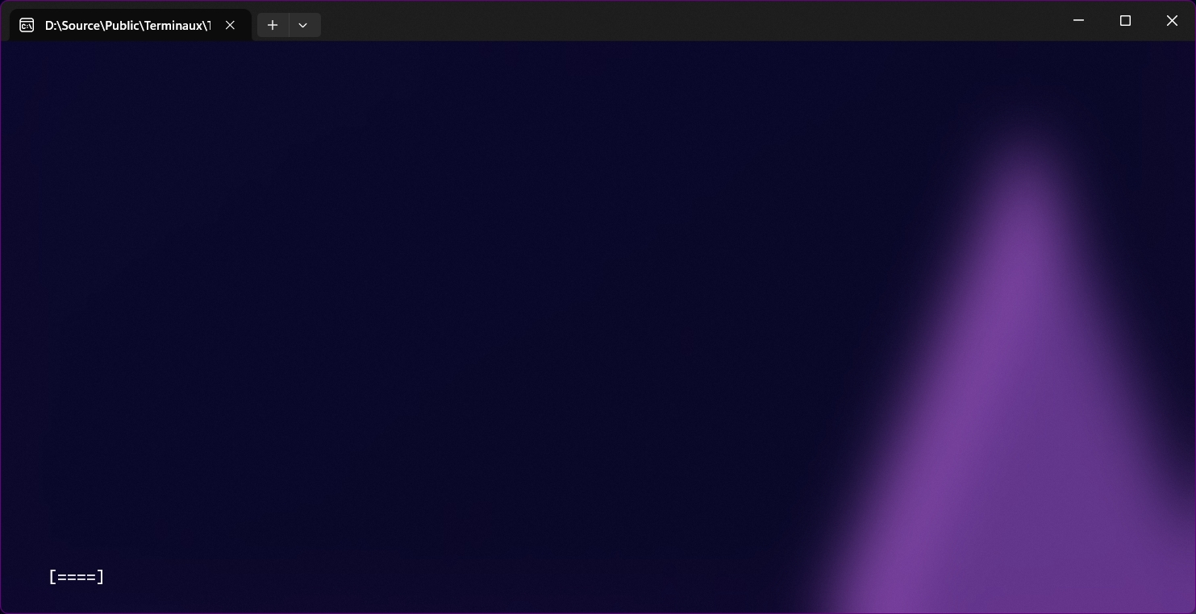
Task: Click the empty title bar beside the dropdown
Action: tap(645, 20)
